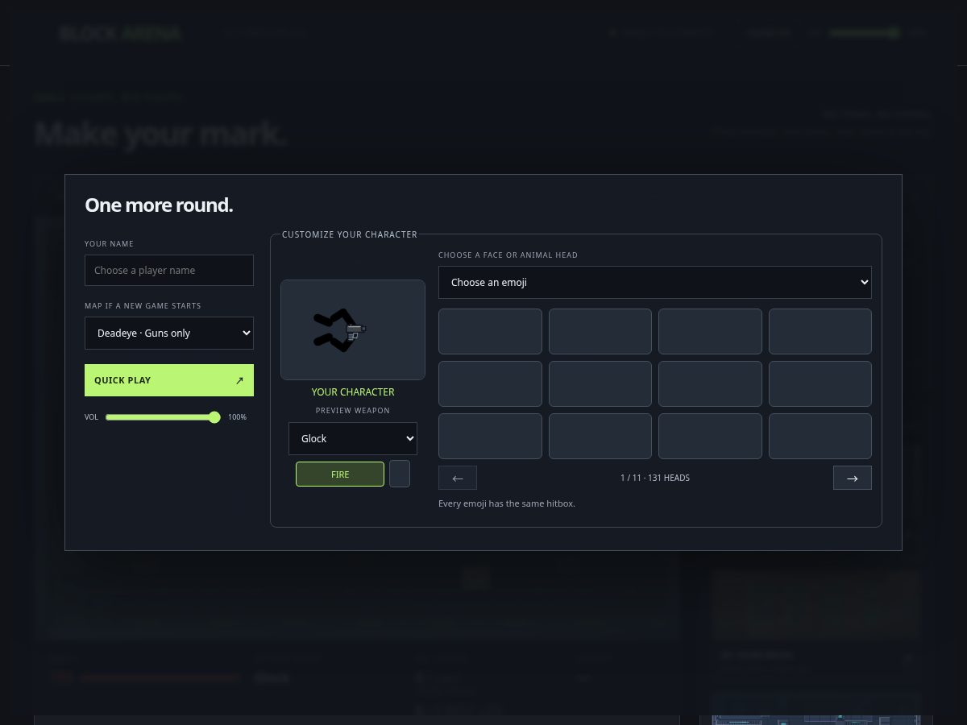Image resolution: width=967 pixels, height=725 pixels.
Task: Click the blank square button beside FIRE
Action: [x=400, y=474]
